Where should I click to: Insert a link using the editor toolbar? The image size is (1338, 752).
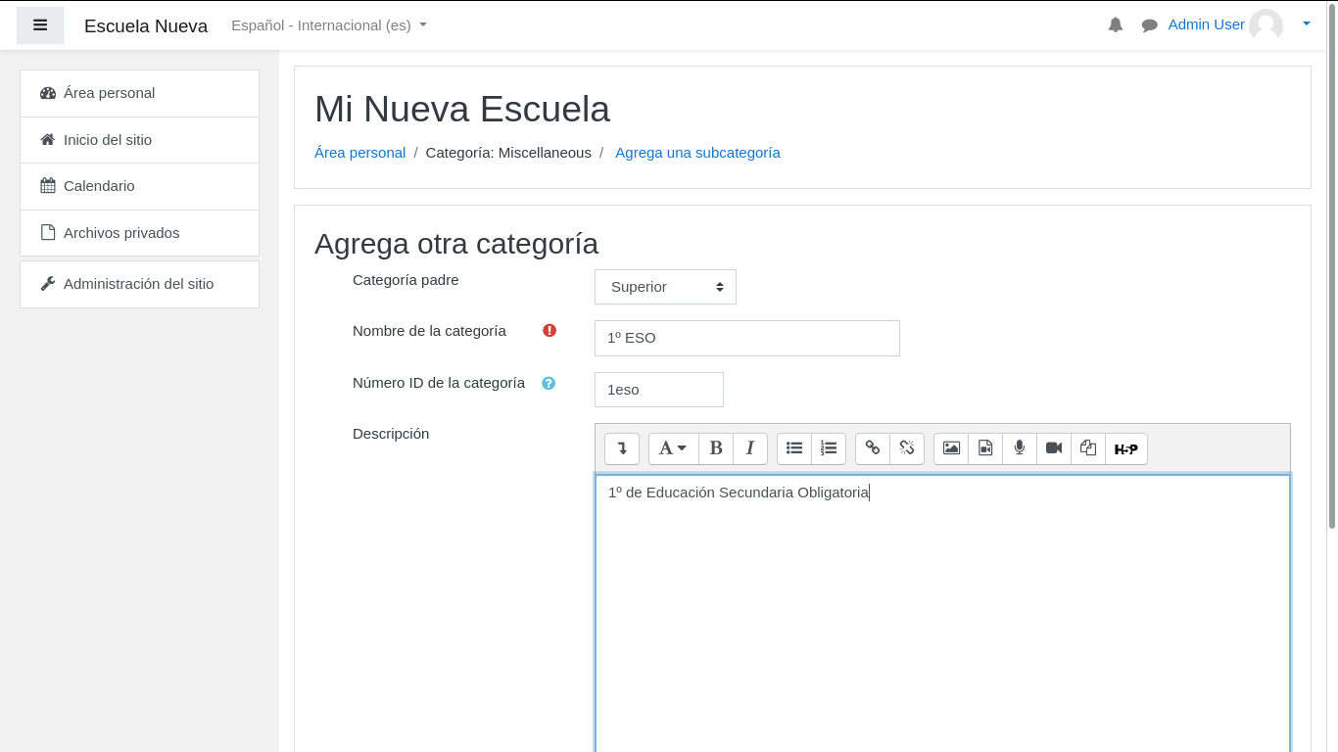click(x=872, y=448)
